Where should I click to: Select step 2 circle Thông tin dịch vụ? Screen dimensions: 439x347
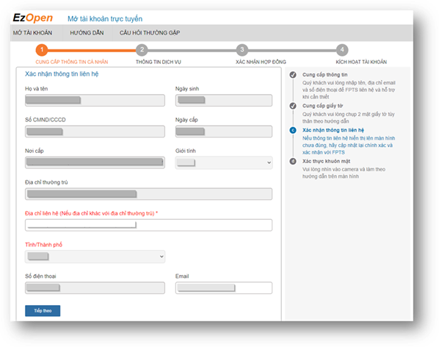point(142,50)
